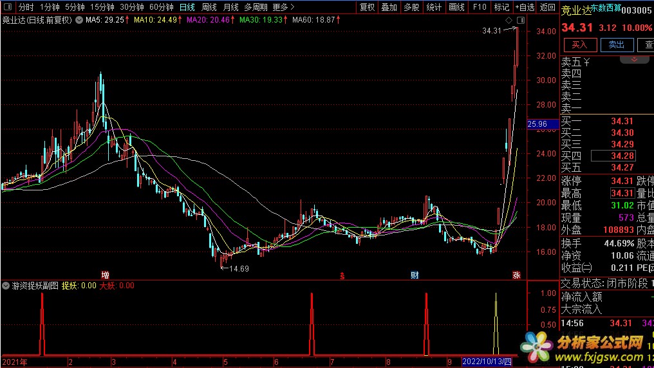Screen dimensions: 654x368
Task: Open F10 company info
Action: 480,7
